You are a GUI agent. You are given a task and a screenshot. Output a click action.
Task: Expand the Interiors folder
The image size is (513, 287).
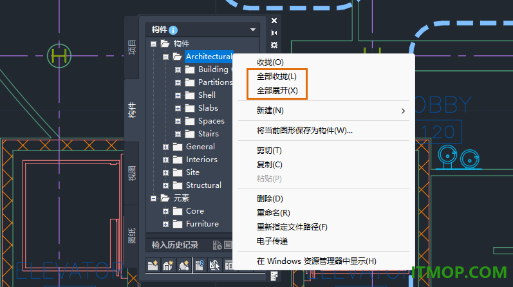pyautogui.click(x=165, y=160)
